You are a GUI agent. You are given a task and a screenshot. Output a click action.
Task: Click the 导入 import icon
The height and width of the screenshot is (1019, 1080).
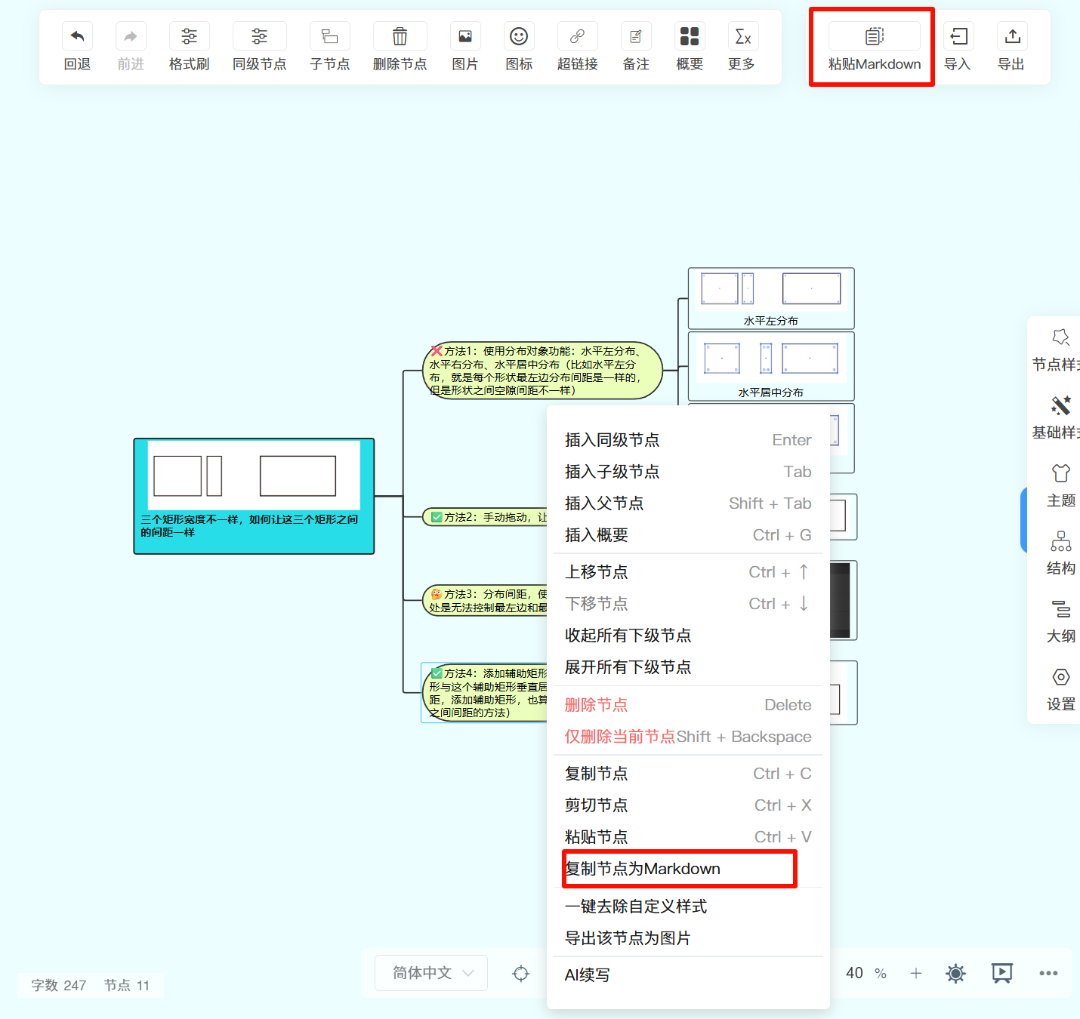(958, 36)
